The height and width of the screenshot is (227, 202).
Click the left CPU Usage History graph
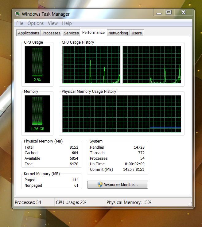[91, 65]
